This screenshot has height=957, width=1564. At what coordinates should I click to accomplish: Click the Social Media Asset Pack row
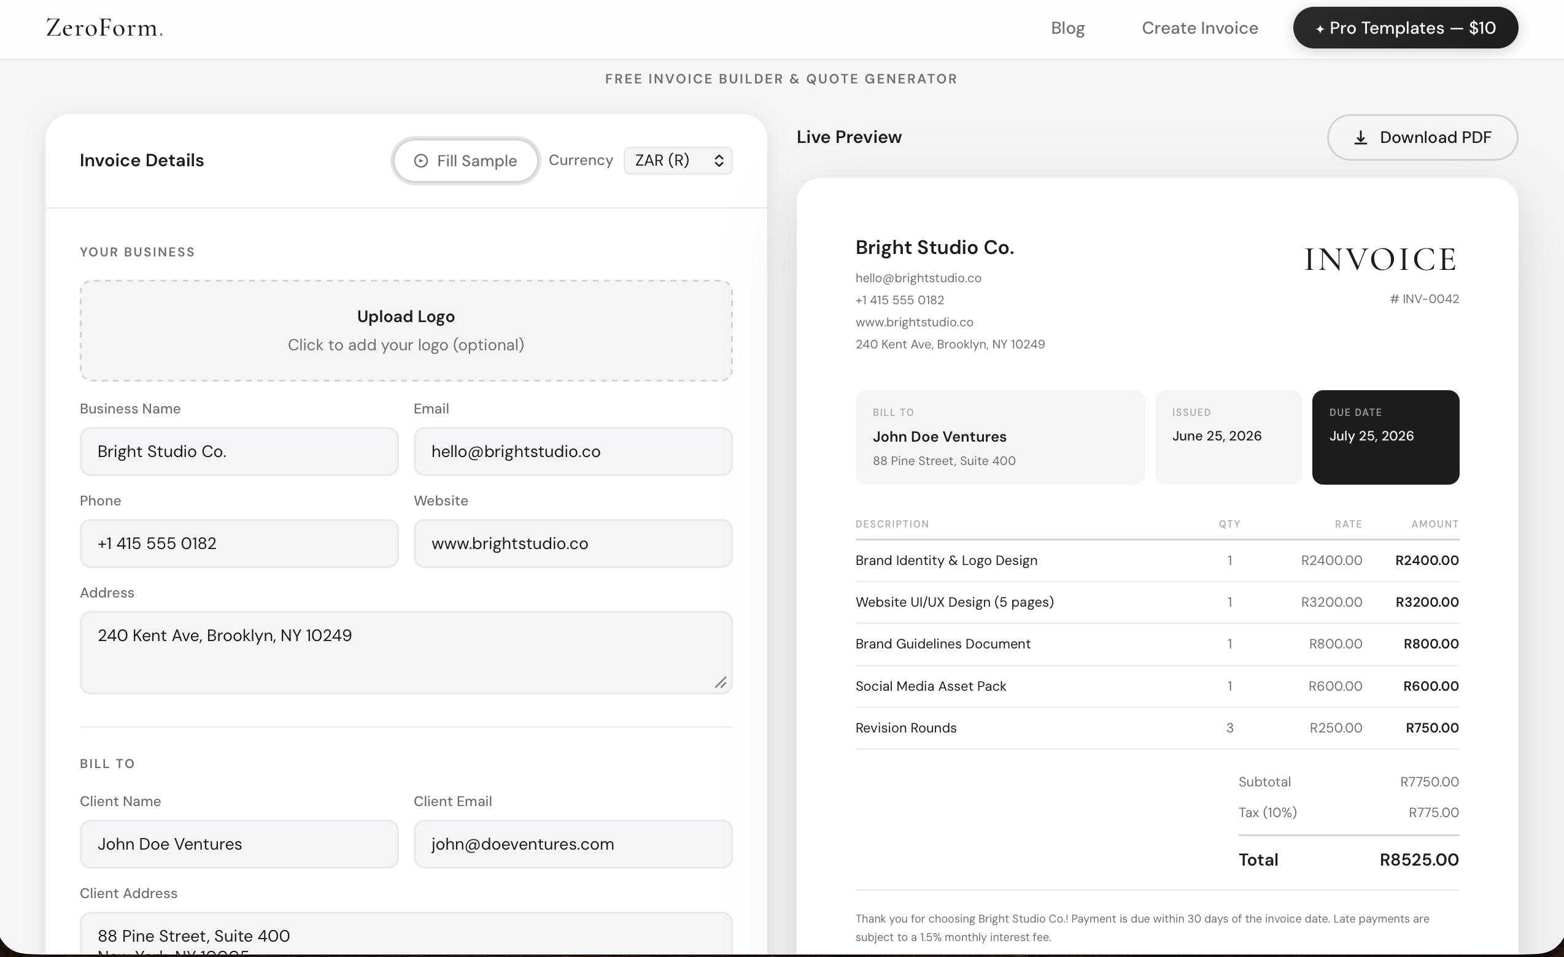[x=1156, y=686]
